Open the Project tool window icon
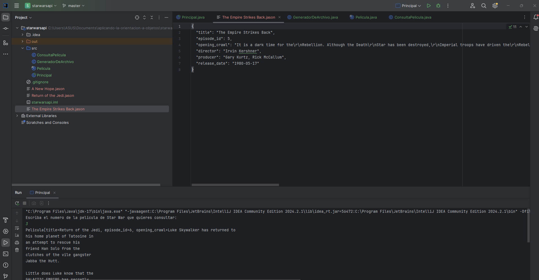The height and width of the screenshot is (280, 539). (x=6, y=17)
